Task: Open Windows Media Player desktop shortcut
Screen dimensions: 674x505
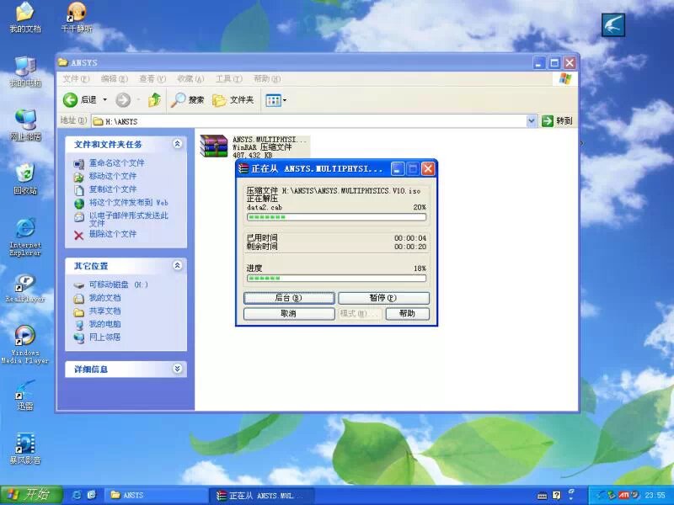Action: click(x=25, y=345)
